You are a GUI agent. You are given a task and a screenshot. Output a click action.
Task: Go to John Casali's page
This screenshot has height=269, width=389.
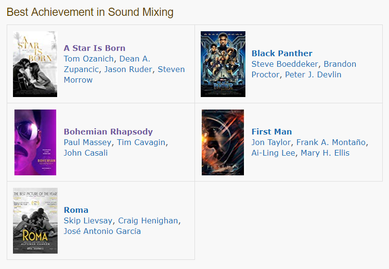click(85, 153)
